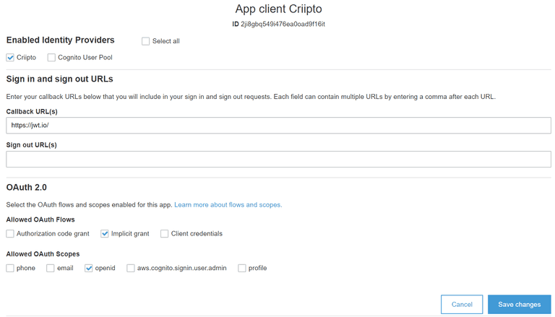Enable Cognito User Pool provider

coord(51,57)
